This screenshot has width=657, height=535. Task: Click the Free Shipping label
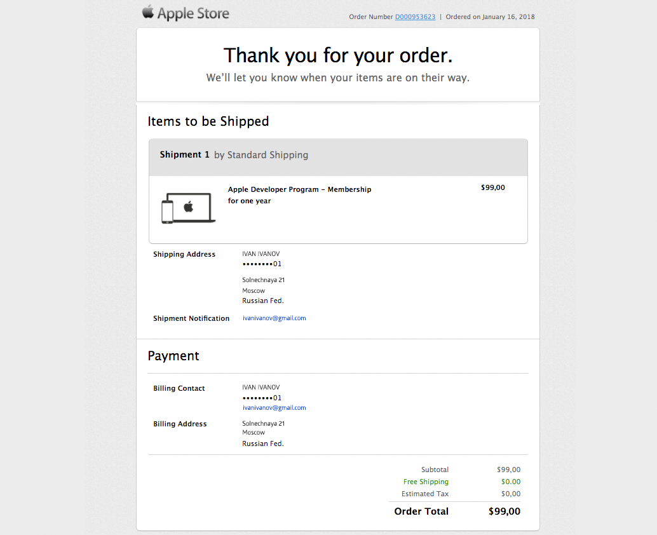426,482
